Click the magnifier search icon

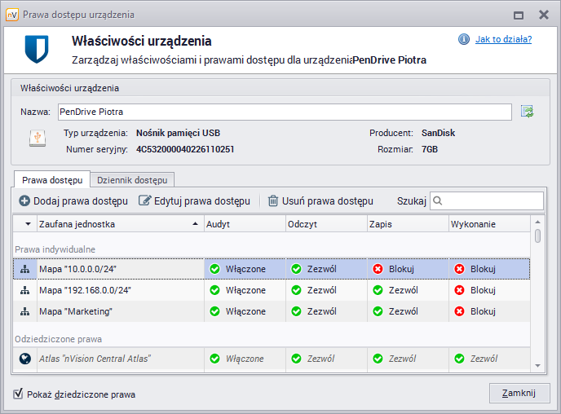438,200
